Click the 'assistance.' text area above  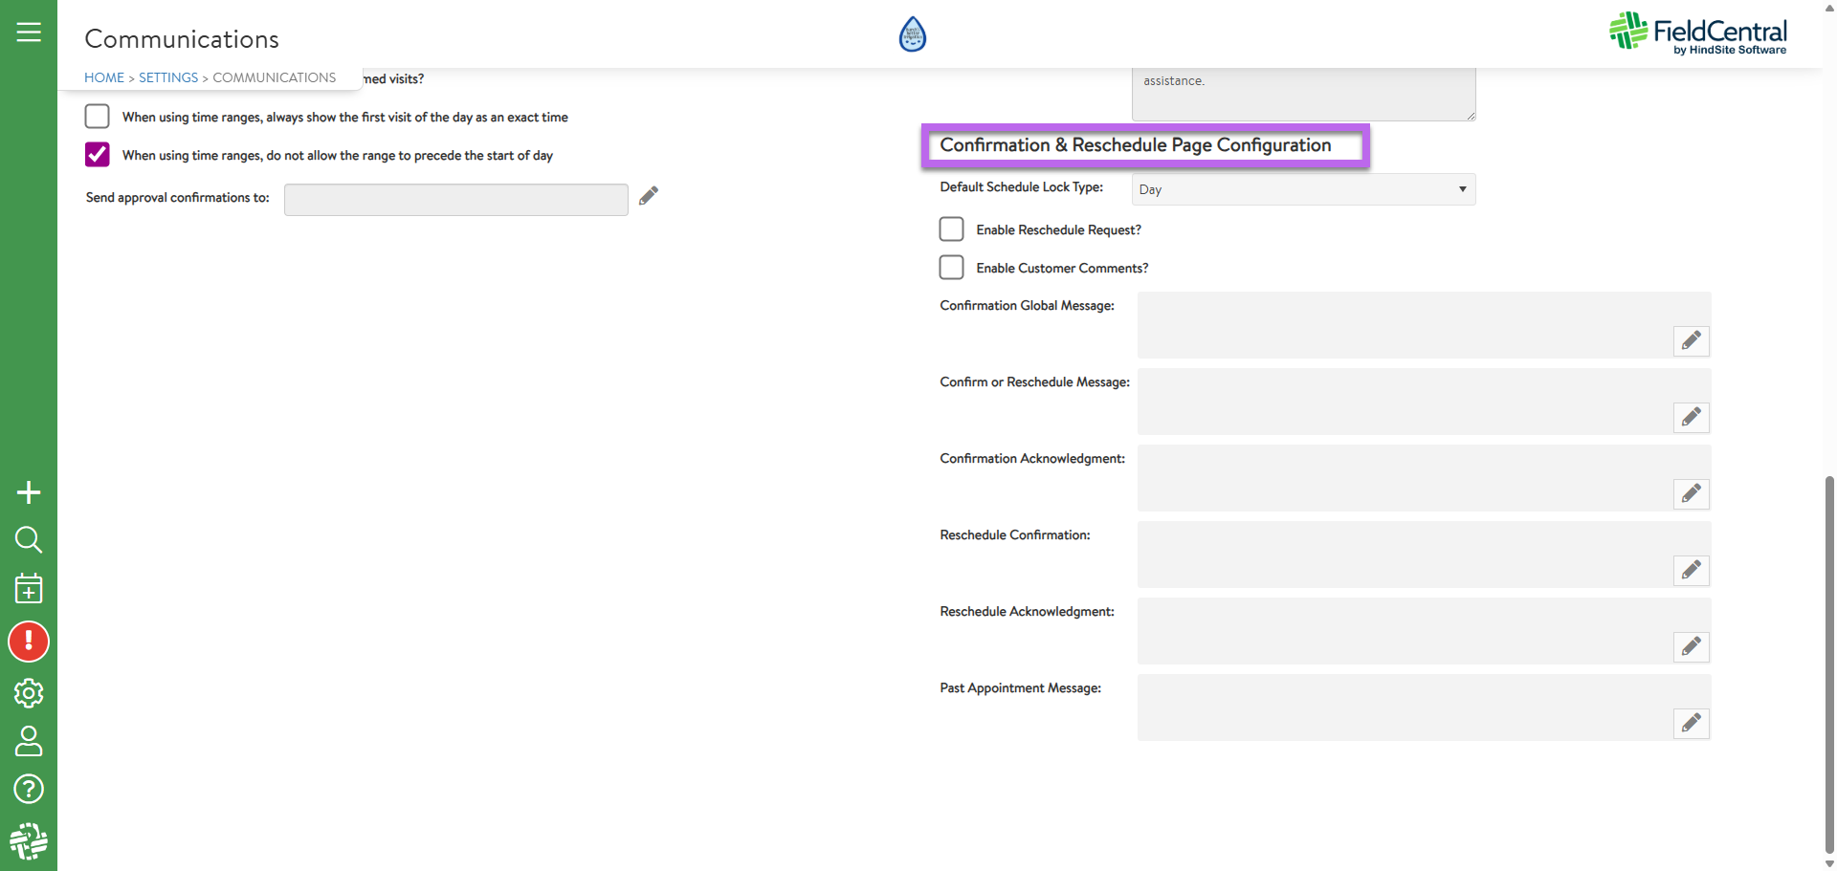(x=1303, y=94)
